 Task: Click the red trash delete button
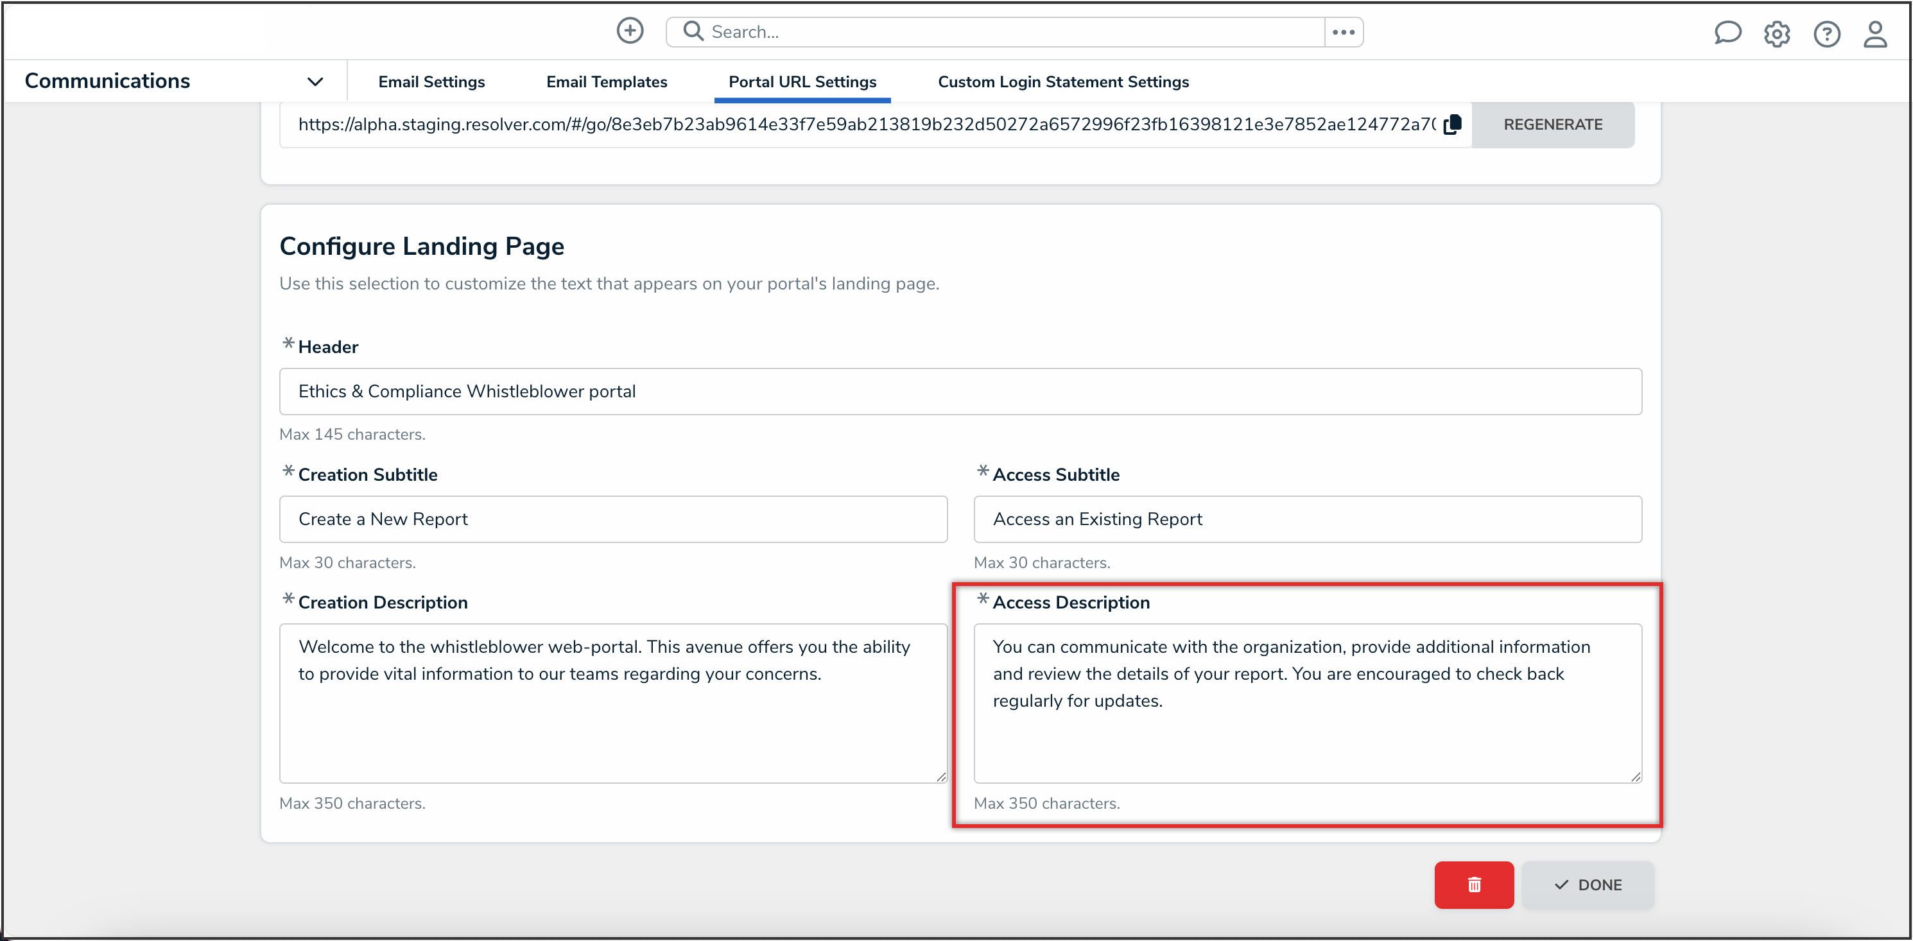1473,884
